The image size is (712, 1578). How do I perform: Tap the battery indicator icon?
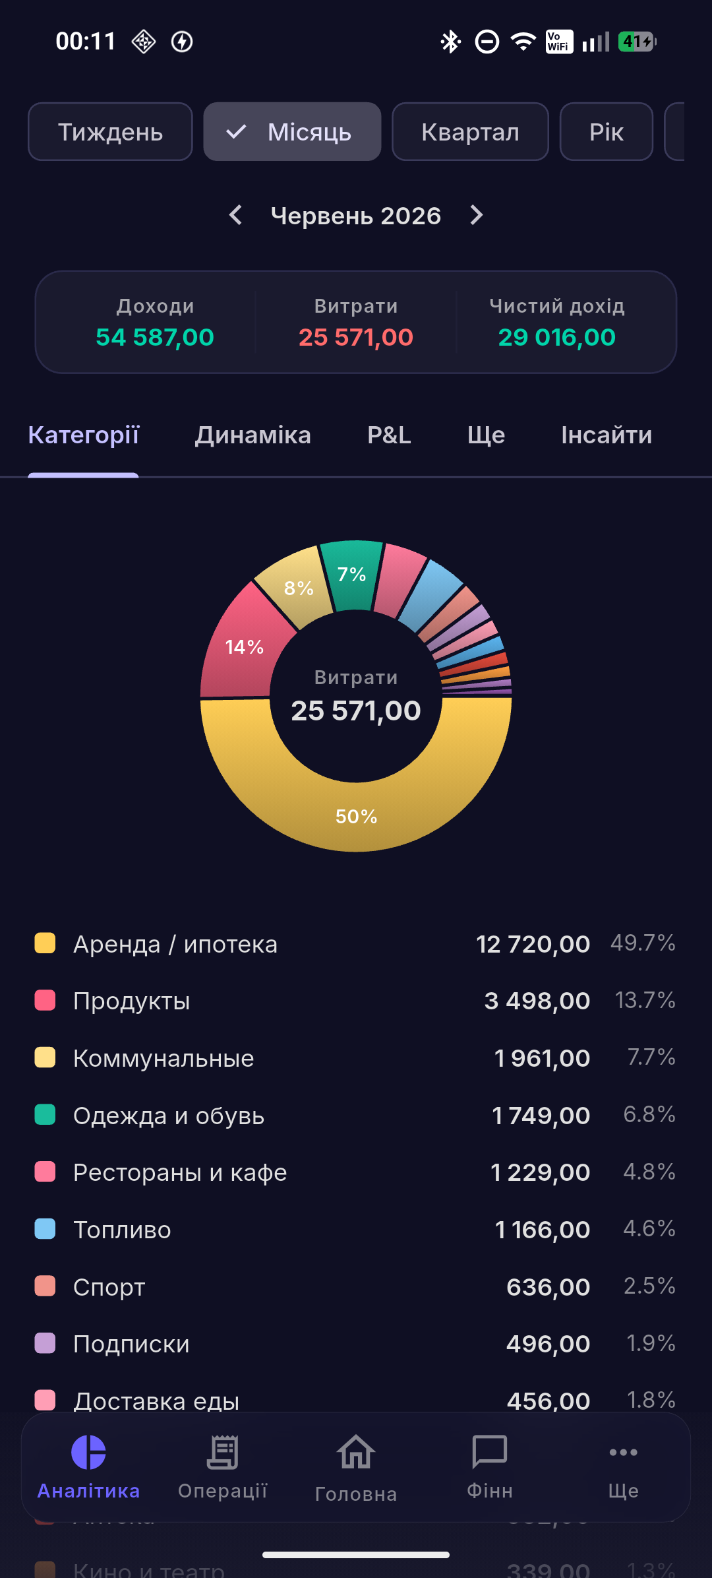click(x=638, y=42)
